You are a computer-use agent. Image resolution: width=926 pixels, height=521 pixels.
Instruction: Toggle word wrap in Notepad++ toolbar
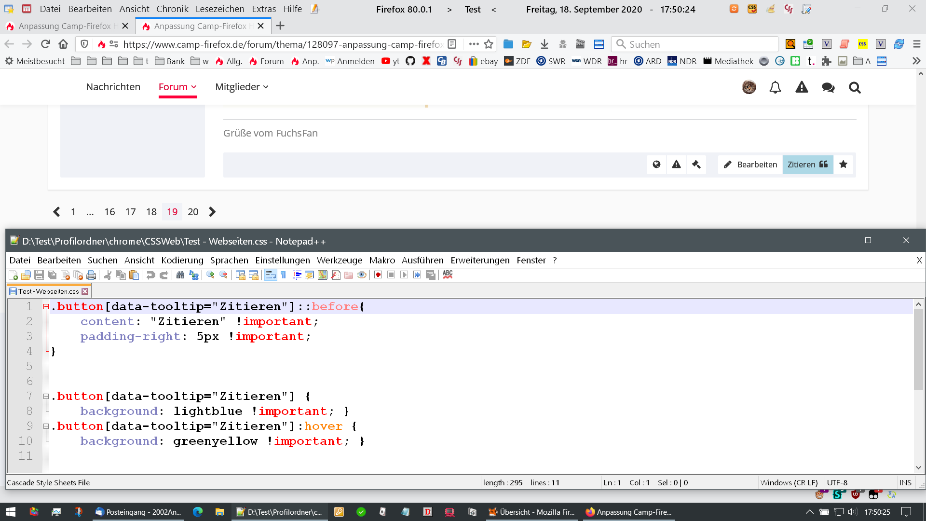click(x=271, y=275)
